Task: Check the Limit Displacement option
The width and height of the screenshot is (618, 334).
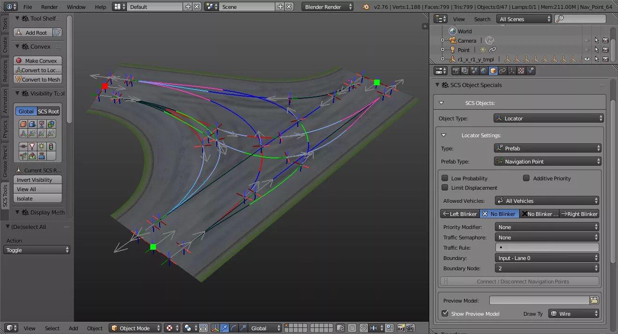Action: click(x=445, y=188)
